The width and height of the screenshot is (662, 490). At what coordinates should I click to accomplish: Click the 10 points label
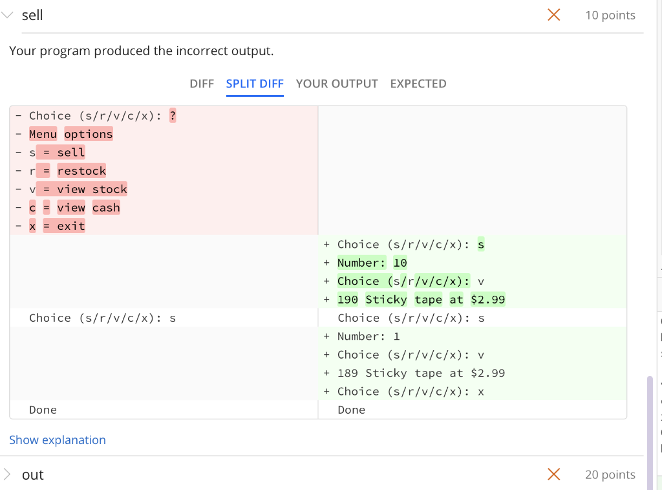coord(610,15)
